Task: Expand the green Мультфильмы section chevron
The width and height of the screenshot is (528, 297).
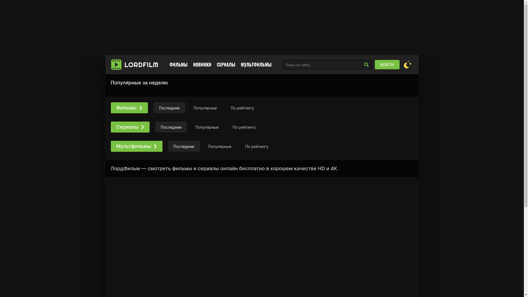Action: click(155, 146)
